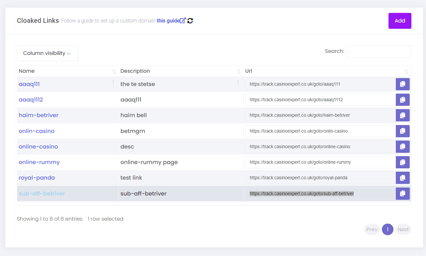
Task: Click the description 'online-rummy page'
Action: tap(149, 162)
